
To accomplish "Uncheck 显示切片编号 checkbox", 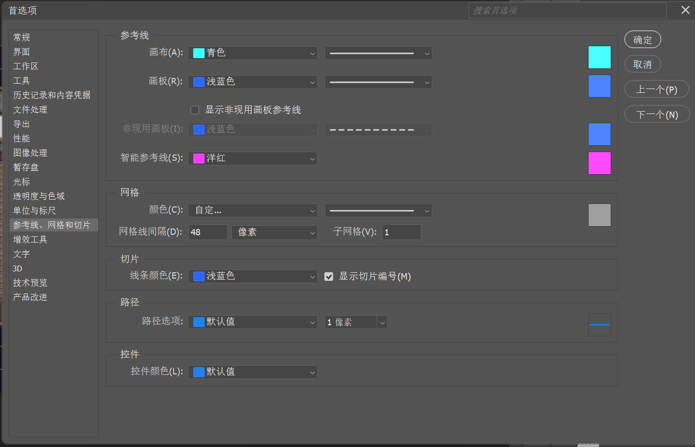I will (329, 277).
